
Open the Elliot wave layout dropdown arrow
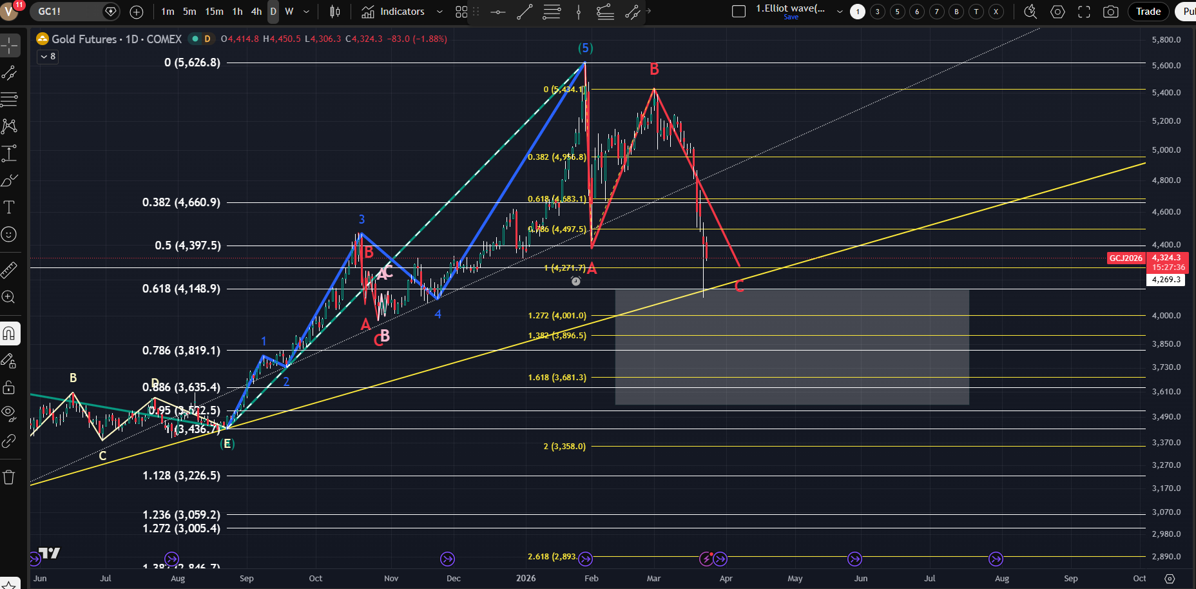839,12
